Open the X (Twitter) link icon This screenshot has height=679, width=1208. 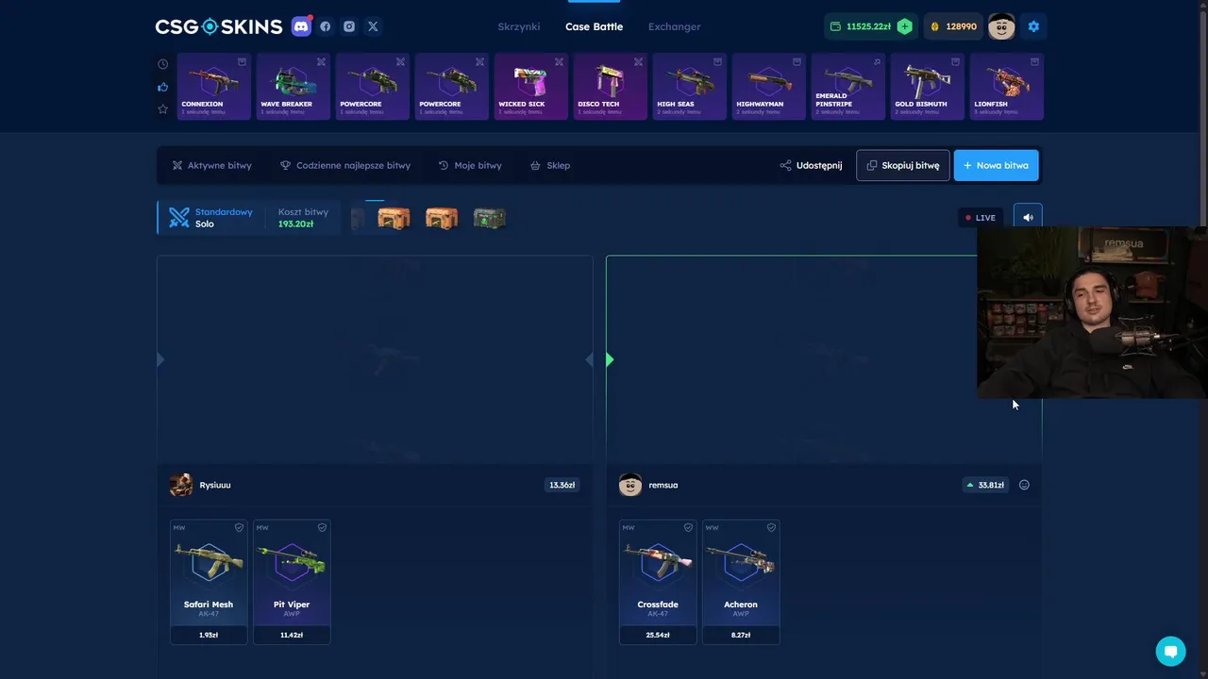tap(373, 26)
